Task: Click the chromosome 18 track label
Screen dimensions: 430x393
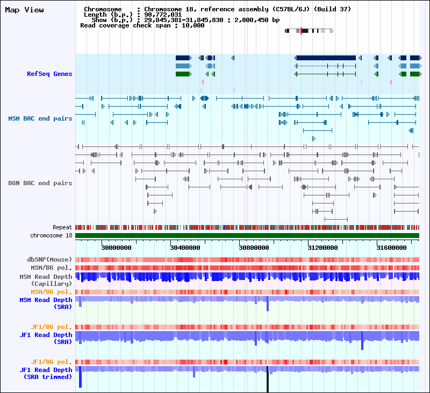Action: pos(51,235)
